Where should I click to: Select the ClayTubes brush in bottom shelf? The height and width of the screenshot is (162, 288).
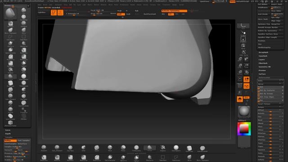70,148
